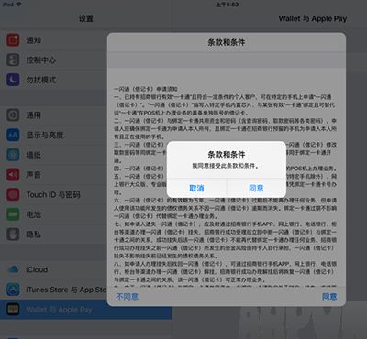Tap the 同意 button in the alert dialog
The image size is (367, 339).
(x=256, y=188)
